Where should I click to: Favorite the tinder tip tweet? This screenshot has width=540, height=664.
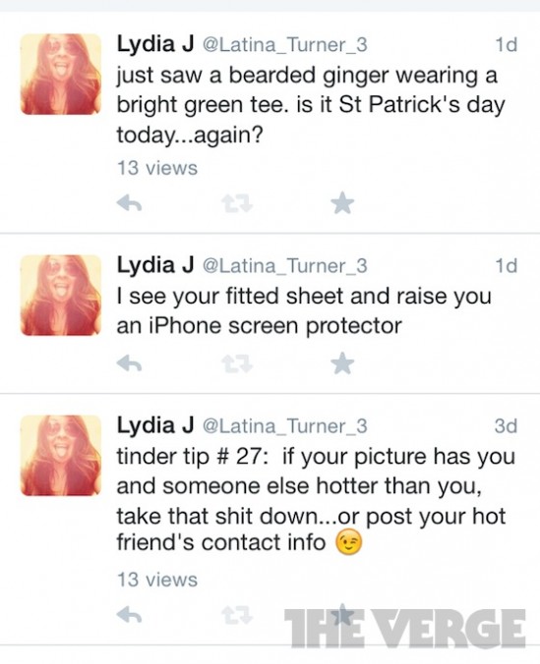[342, 615]
